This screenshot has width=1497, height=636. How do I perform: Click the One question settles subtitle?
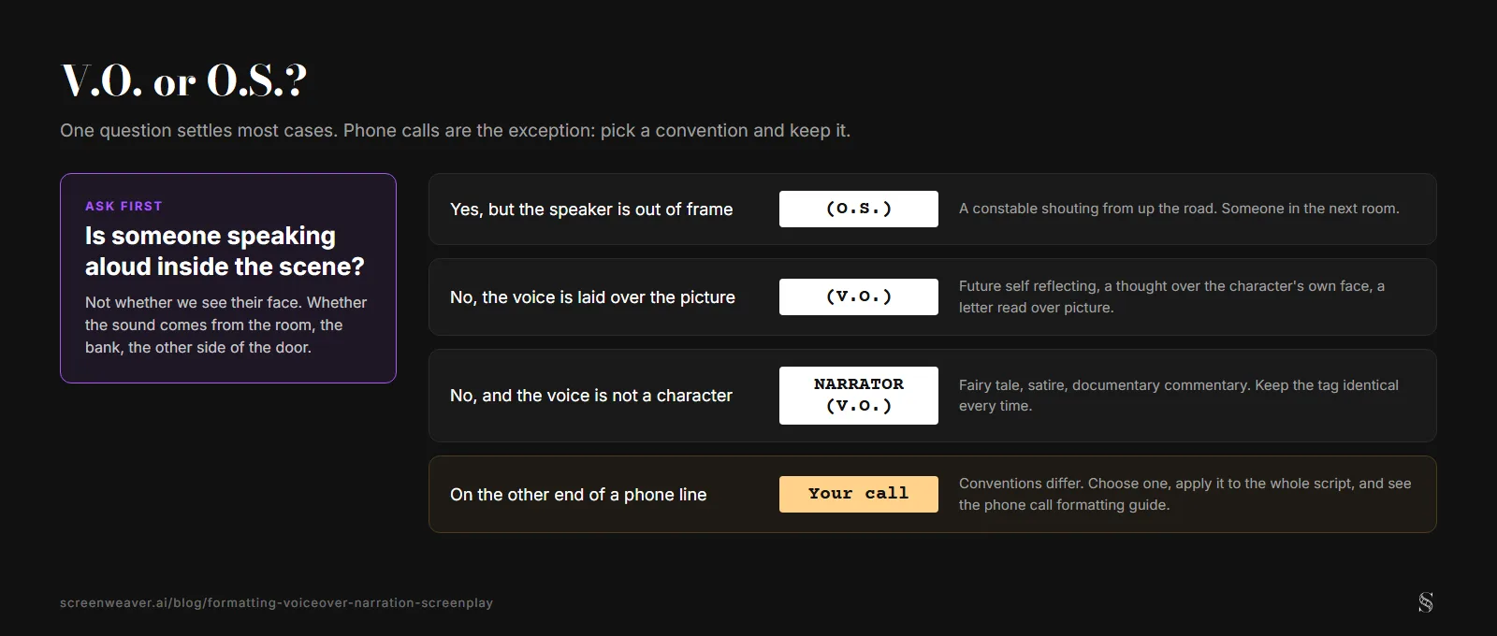click(455, 130)
